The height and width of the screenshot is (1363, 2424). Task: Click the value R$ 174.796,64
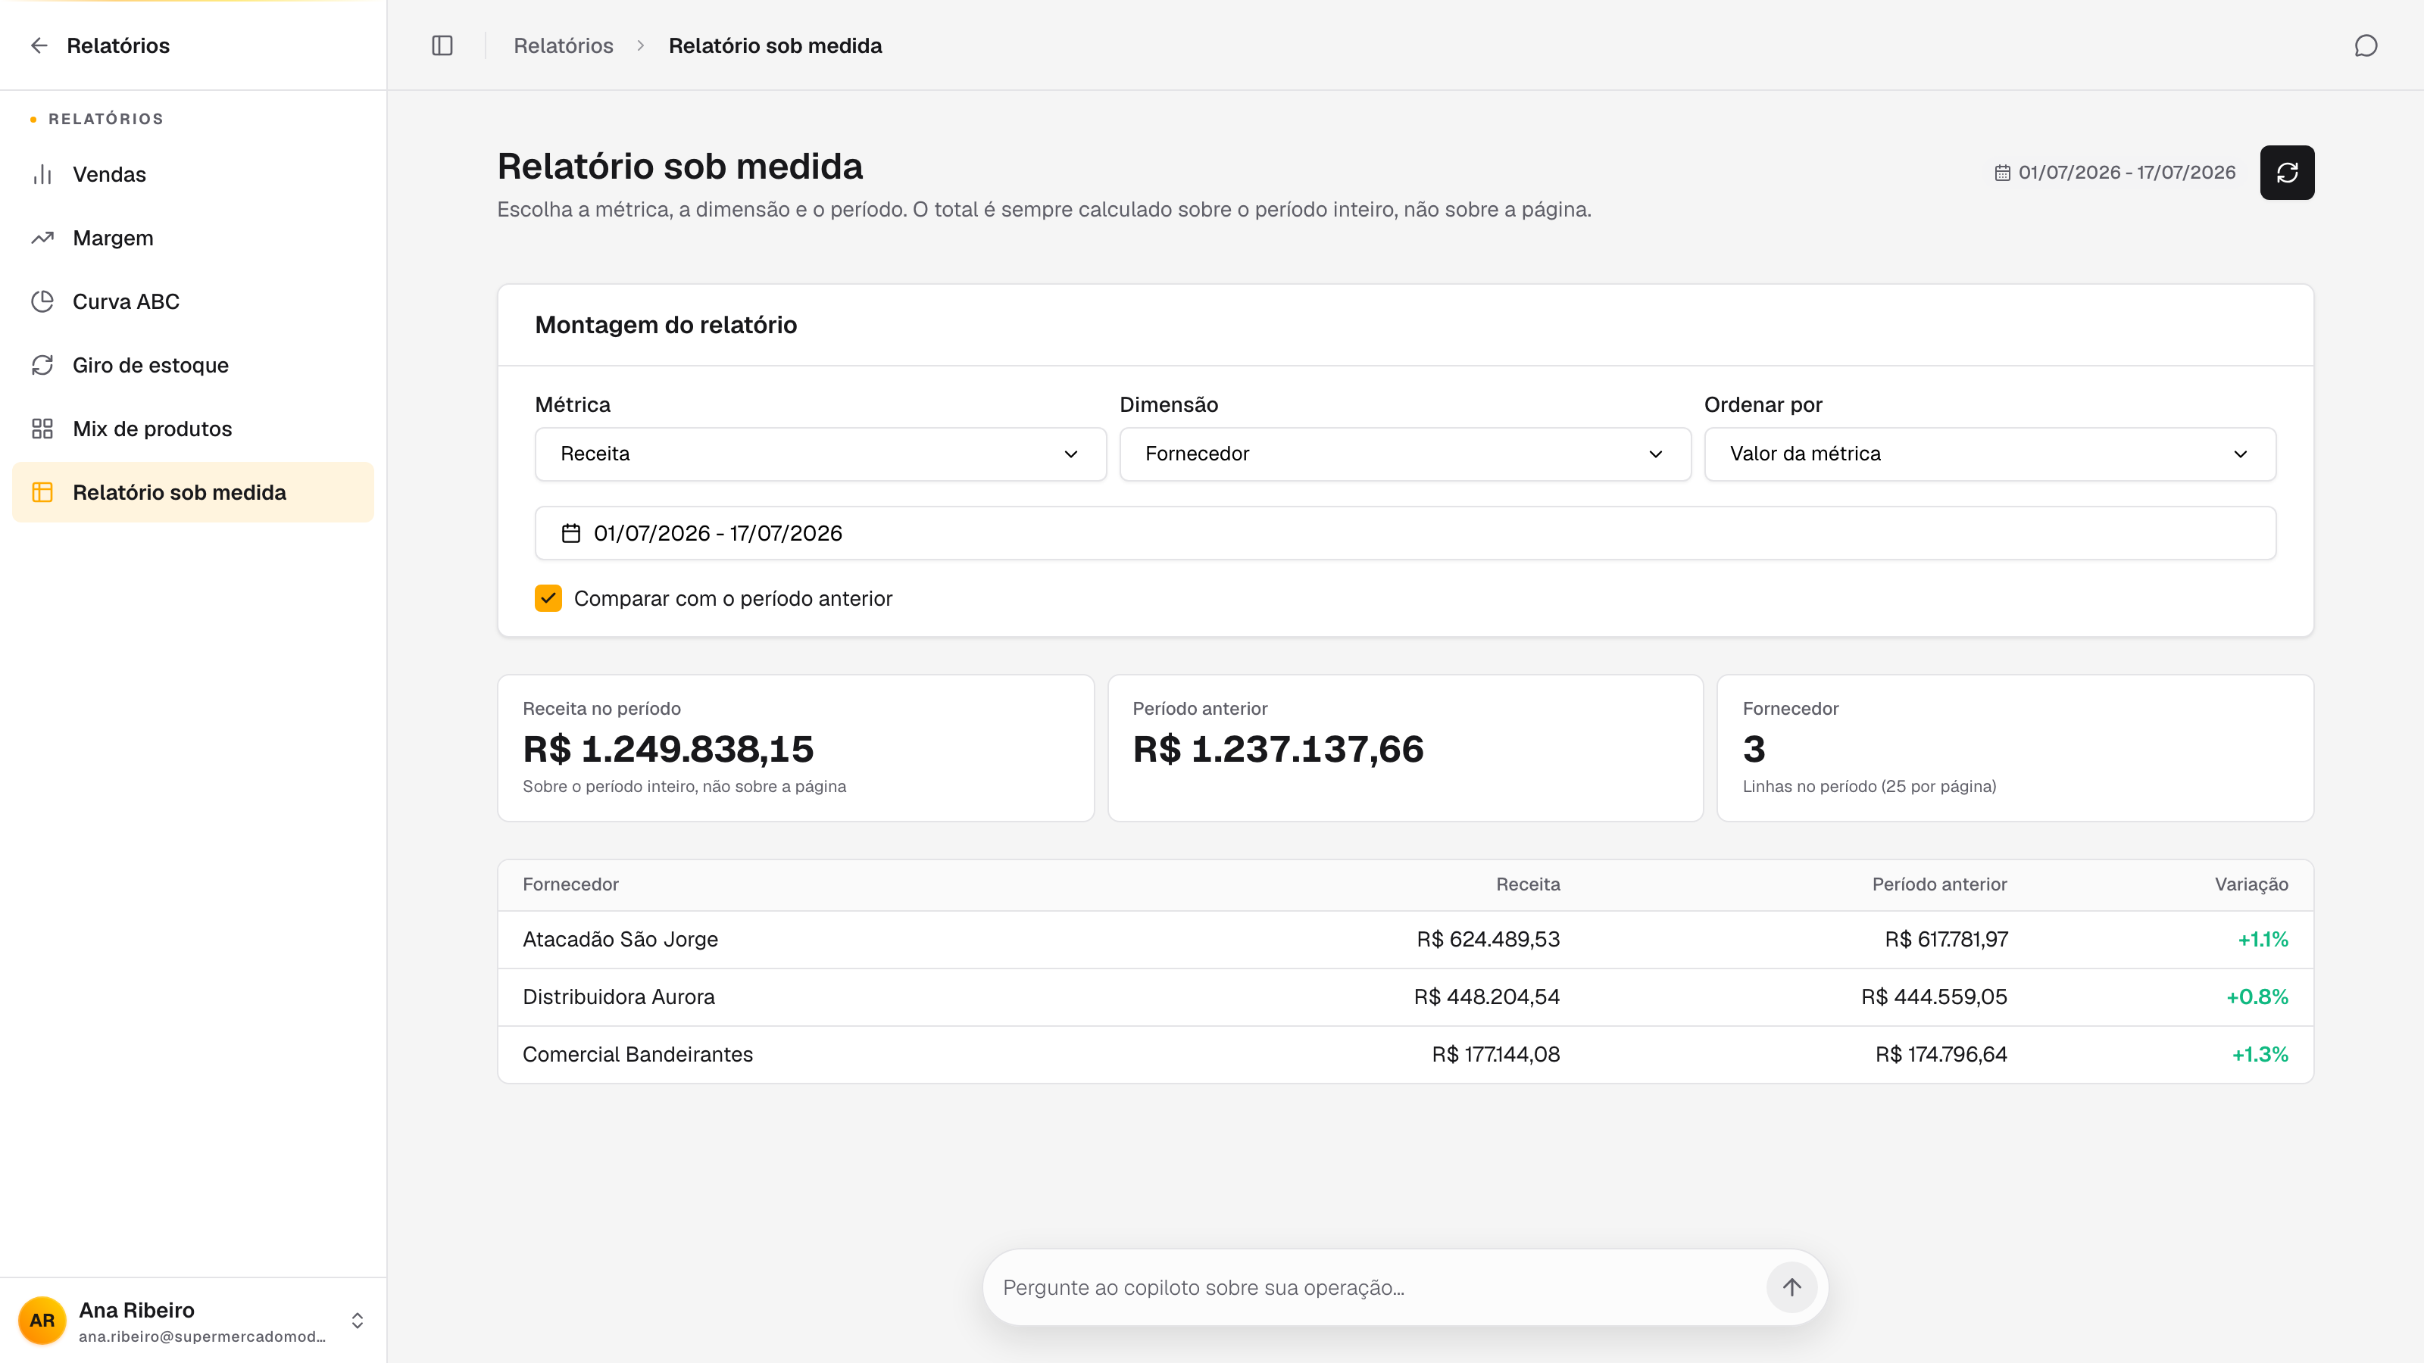pos(1940,1055)
